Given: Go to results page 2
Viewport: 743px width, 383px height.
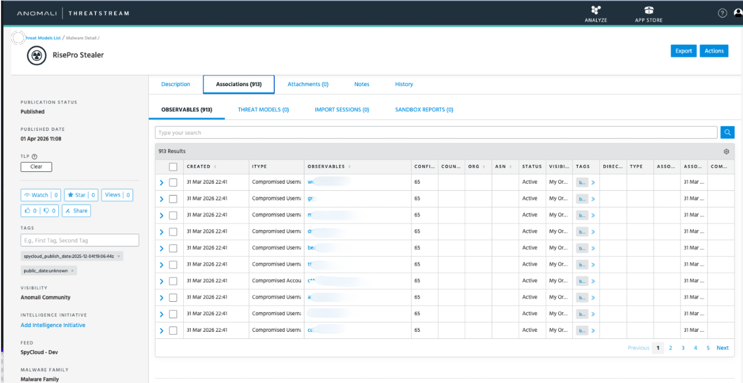Looking at the screenshot, I should click(x=670, y=348).
